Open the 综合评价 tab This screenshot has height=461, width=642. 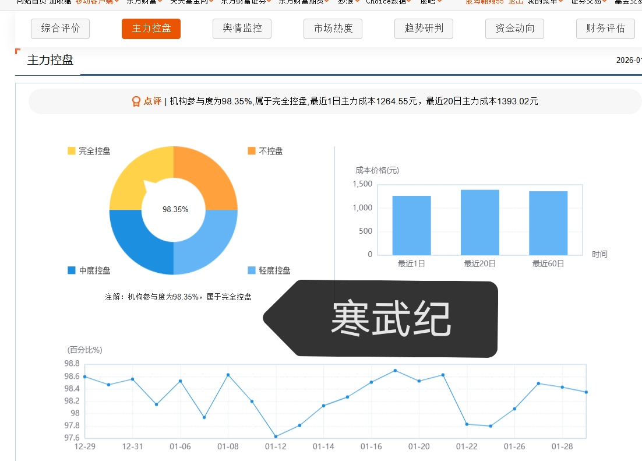coord(60,29)
